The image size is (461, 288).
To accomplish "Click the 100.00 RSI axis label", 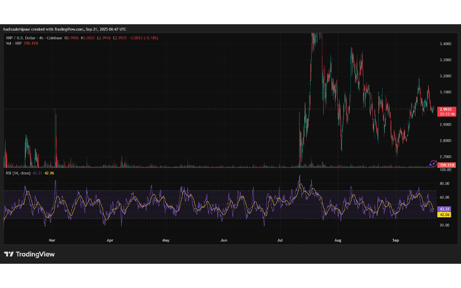I will click(x=445, y=170).
